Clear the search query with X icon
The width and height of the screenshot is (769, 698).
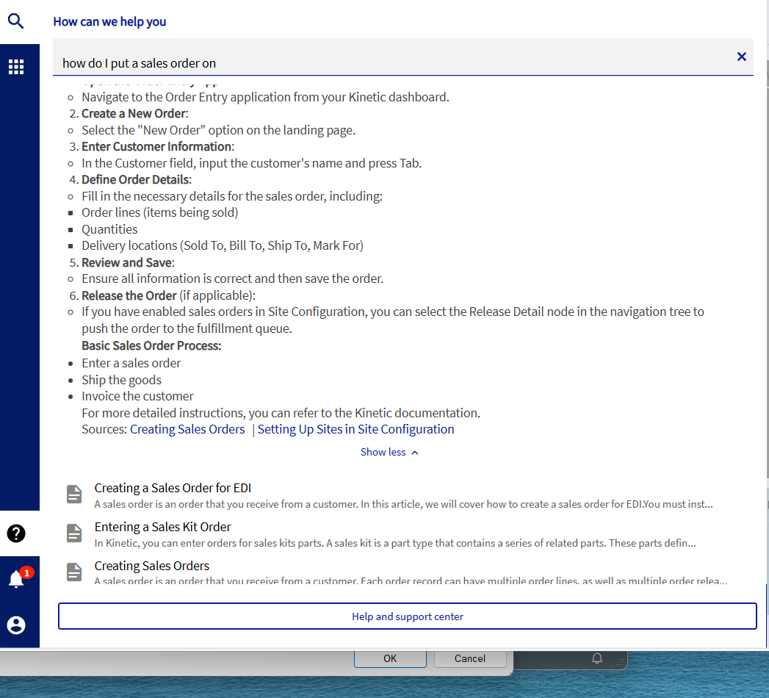[741, 57]
